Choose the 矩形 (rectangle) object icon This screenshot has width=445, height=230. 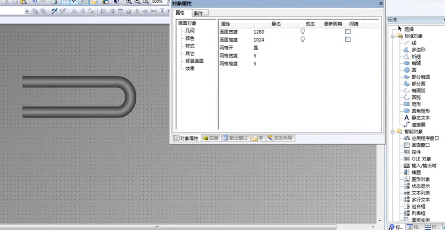(x=406, y=104)
